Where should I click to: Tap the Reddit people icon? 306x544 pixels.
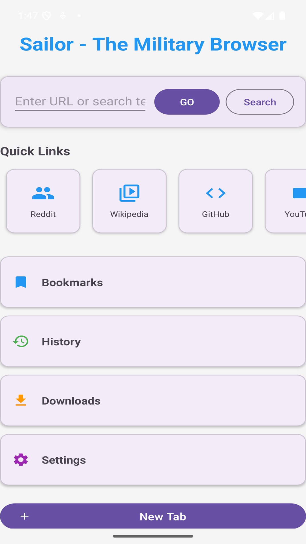click(43, 193)
